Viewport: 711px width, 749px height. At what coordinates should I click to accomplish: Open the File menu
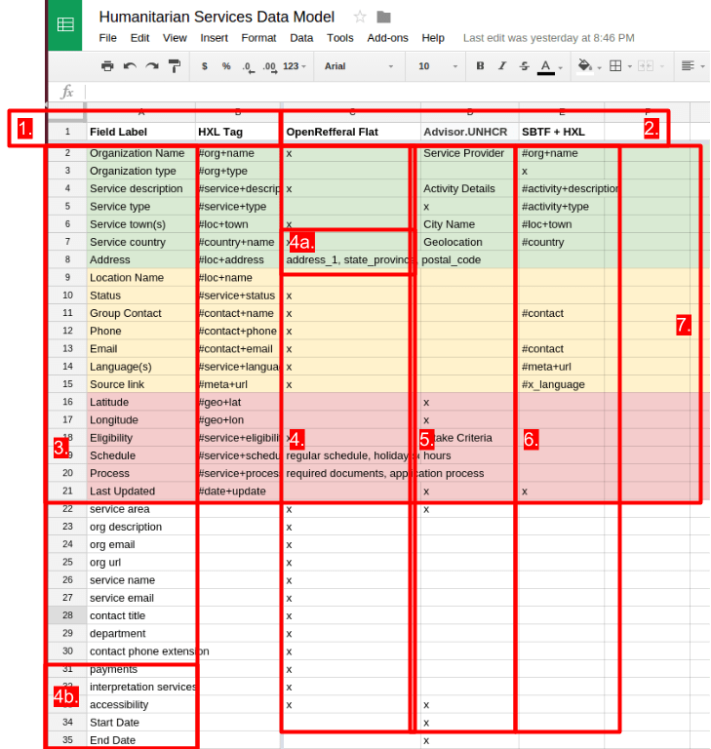click(x=107, y=38)
